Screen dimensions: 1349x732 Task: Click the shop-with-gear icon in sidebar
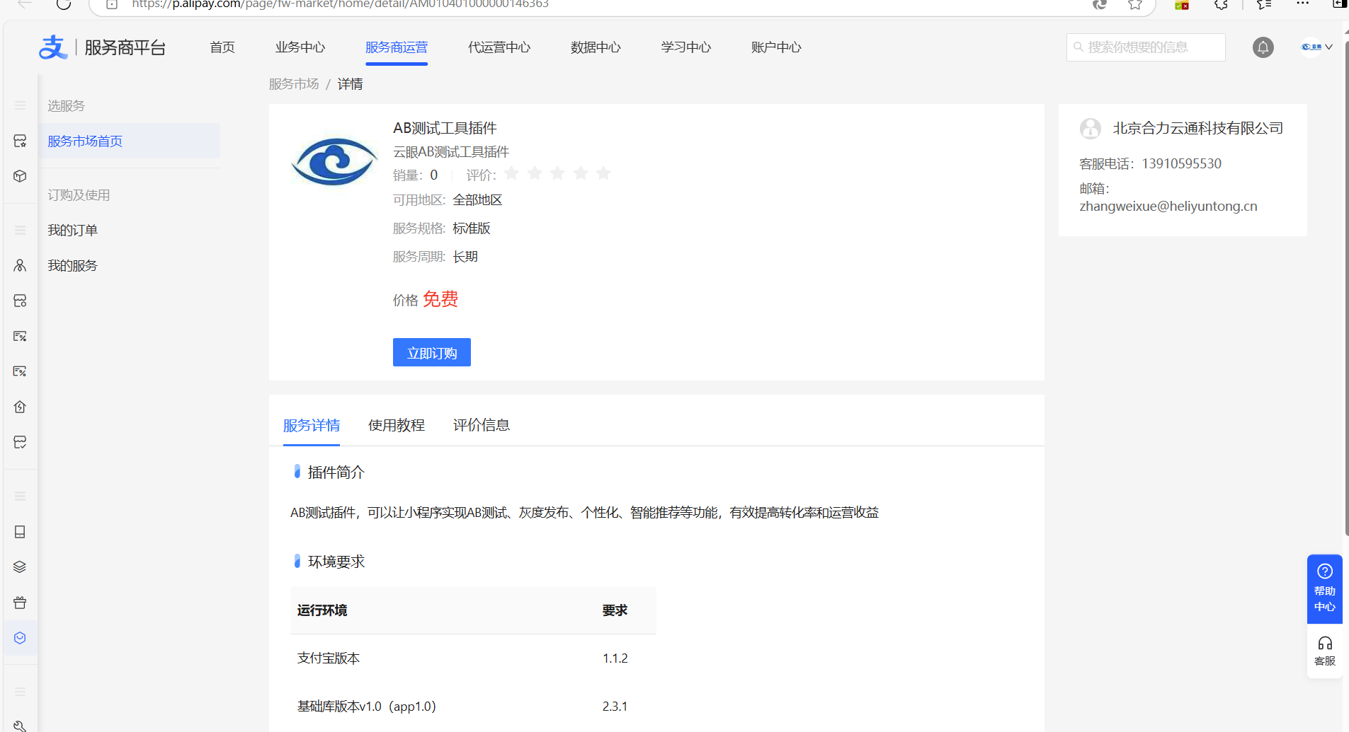(x=20, y=301)
